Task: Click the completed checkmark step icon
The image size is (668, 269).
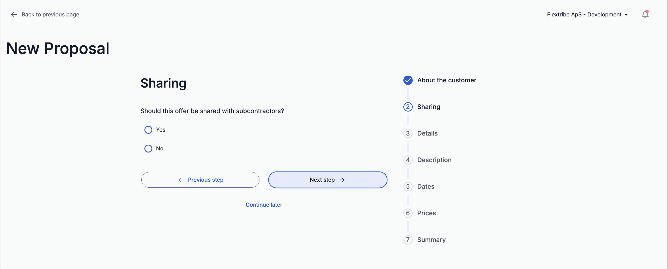Action: click(408, 80)
